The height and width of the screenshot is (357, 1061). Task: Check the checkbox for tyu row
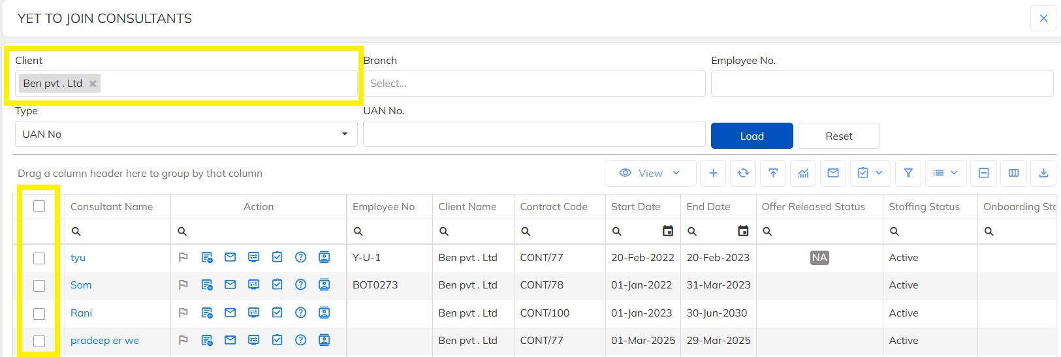[x=39, y=258]
